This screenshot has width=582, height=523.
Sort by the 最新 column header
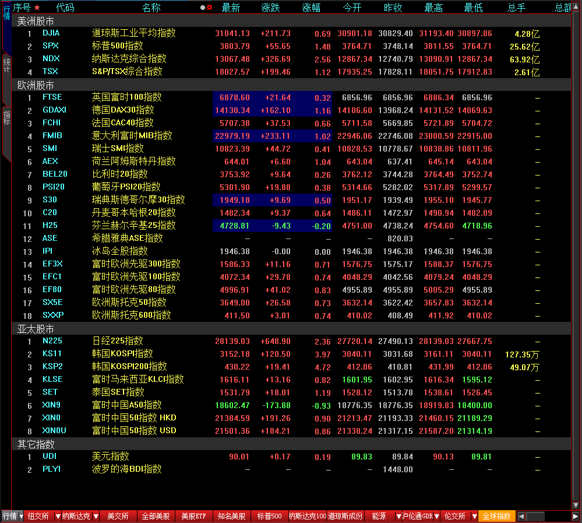click(231, 8)
